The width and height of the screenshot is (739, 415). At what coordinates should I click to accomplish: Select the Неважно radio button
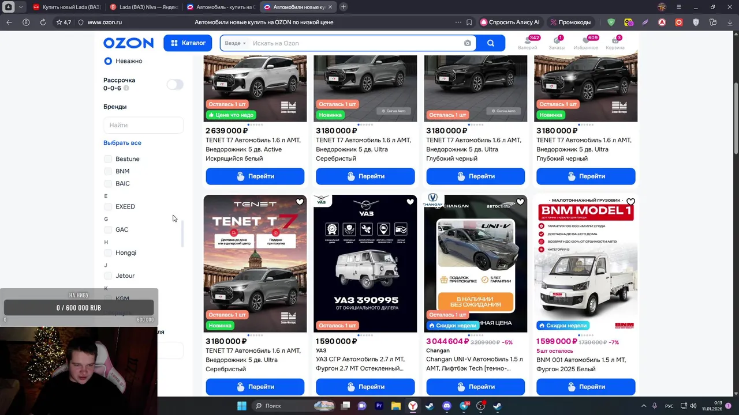click(108, 61)
